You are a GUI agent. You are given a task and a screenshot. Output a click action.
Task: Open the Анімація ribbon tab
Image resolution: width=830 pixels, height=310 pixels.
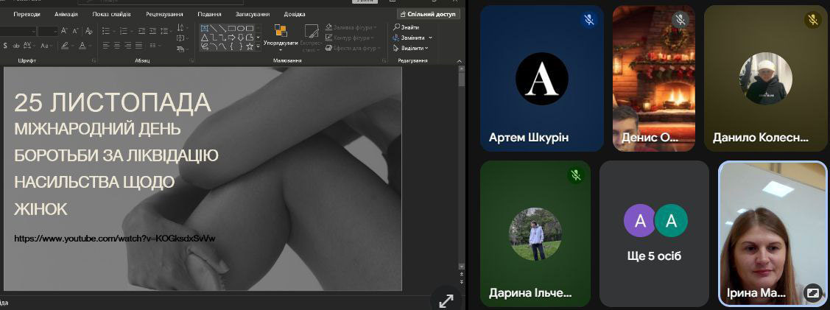tap(66, 14)
